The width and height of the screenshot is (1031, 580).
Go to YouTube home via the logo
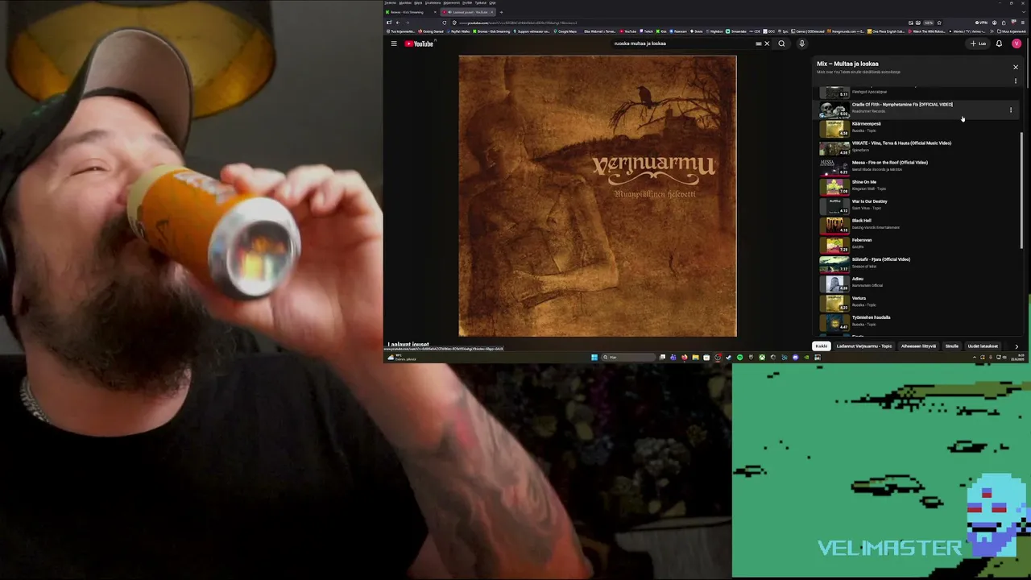coord(419,43)
